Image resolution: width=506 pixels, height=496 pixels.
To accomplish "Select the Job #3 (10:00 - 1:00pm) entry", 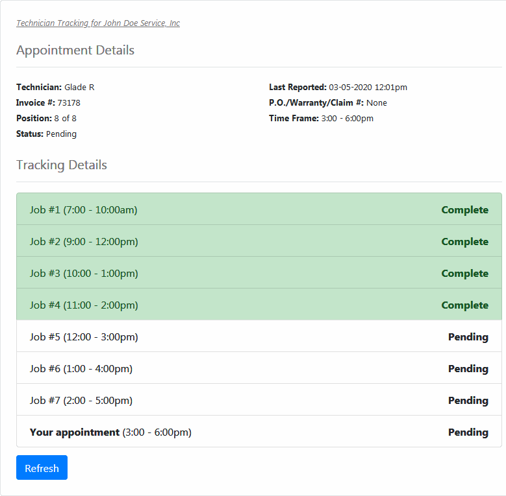I will [84, 274].
